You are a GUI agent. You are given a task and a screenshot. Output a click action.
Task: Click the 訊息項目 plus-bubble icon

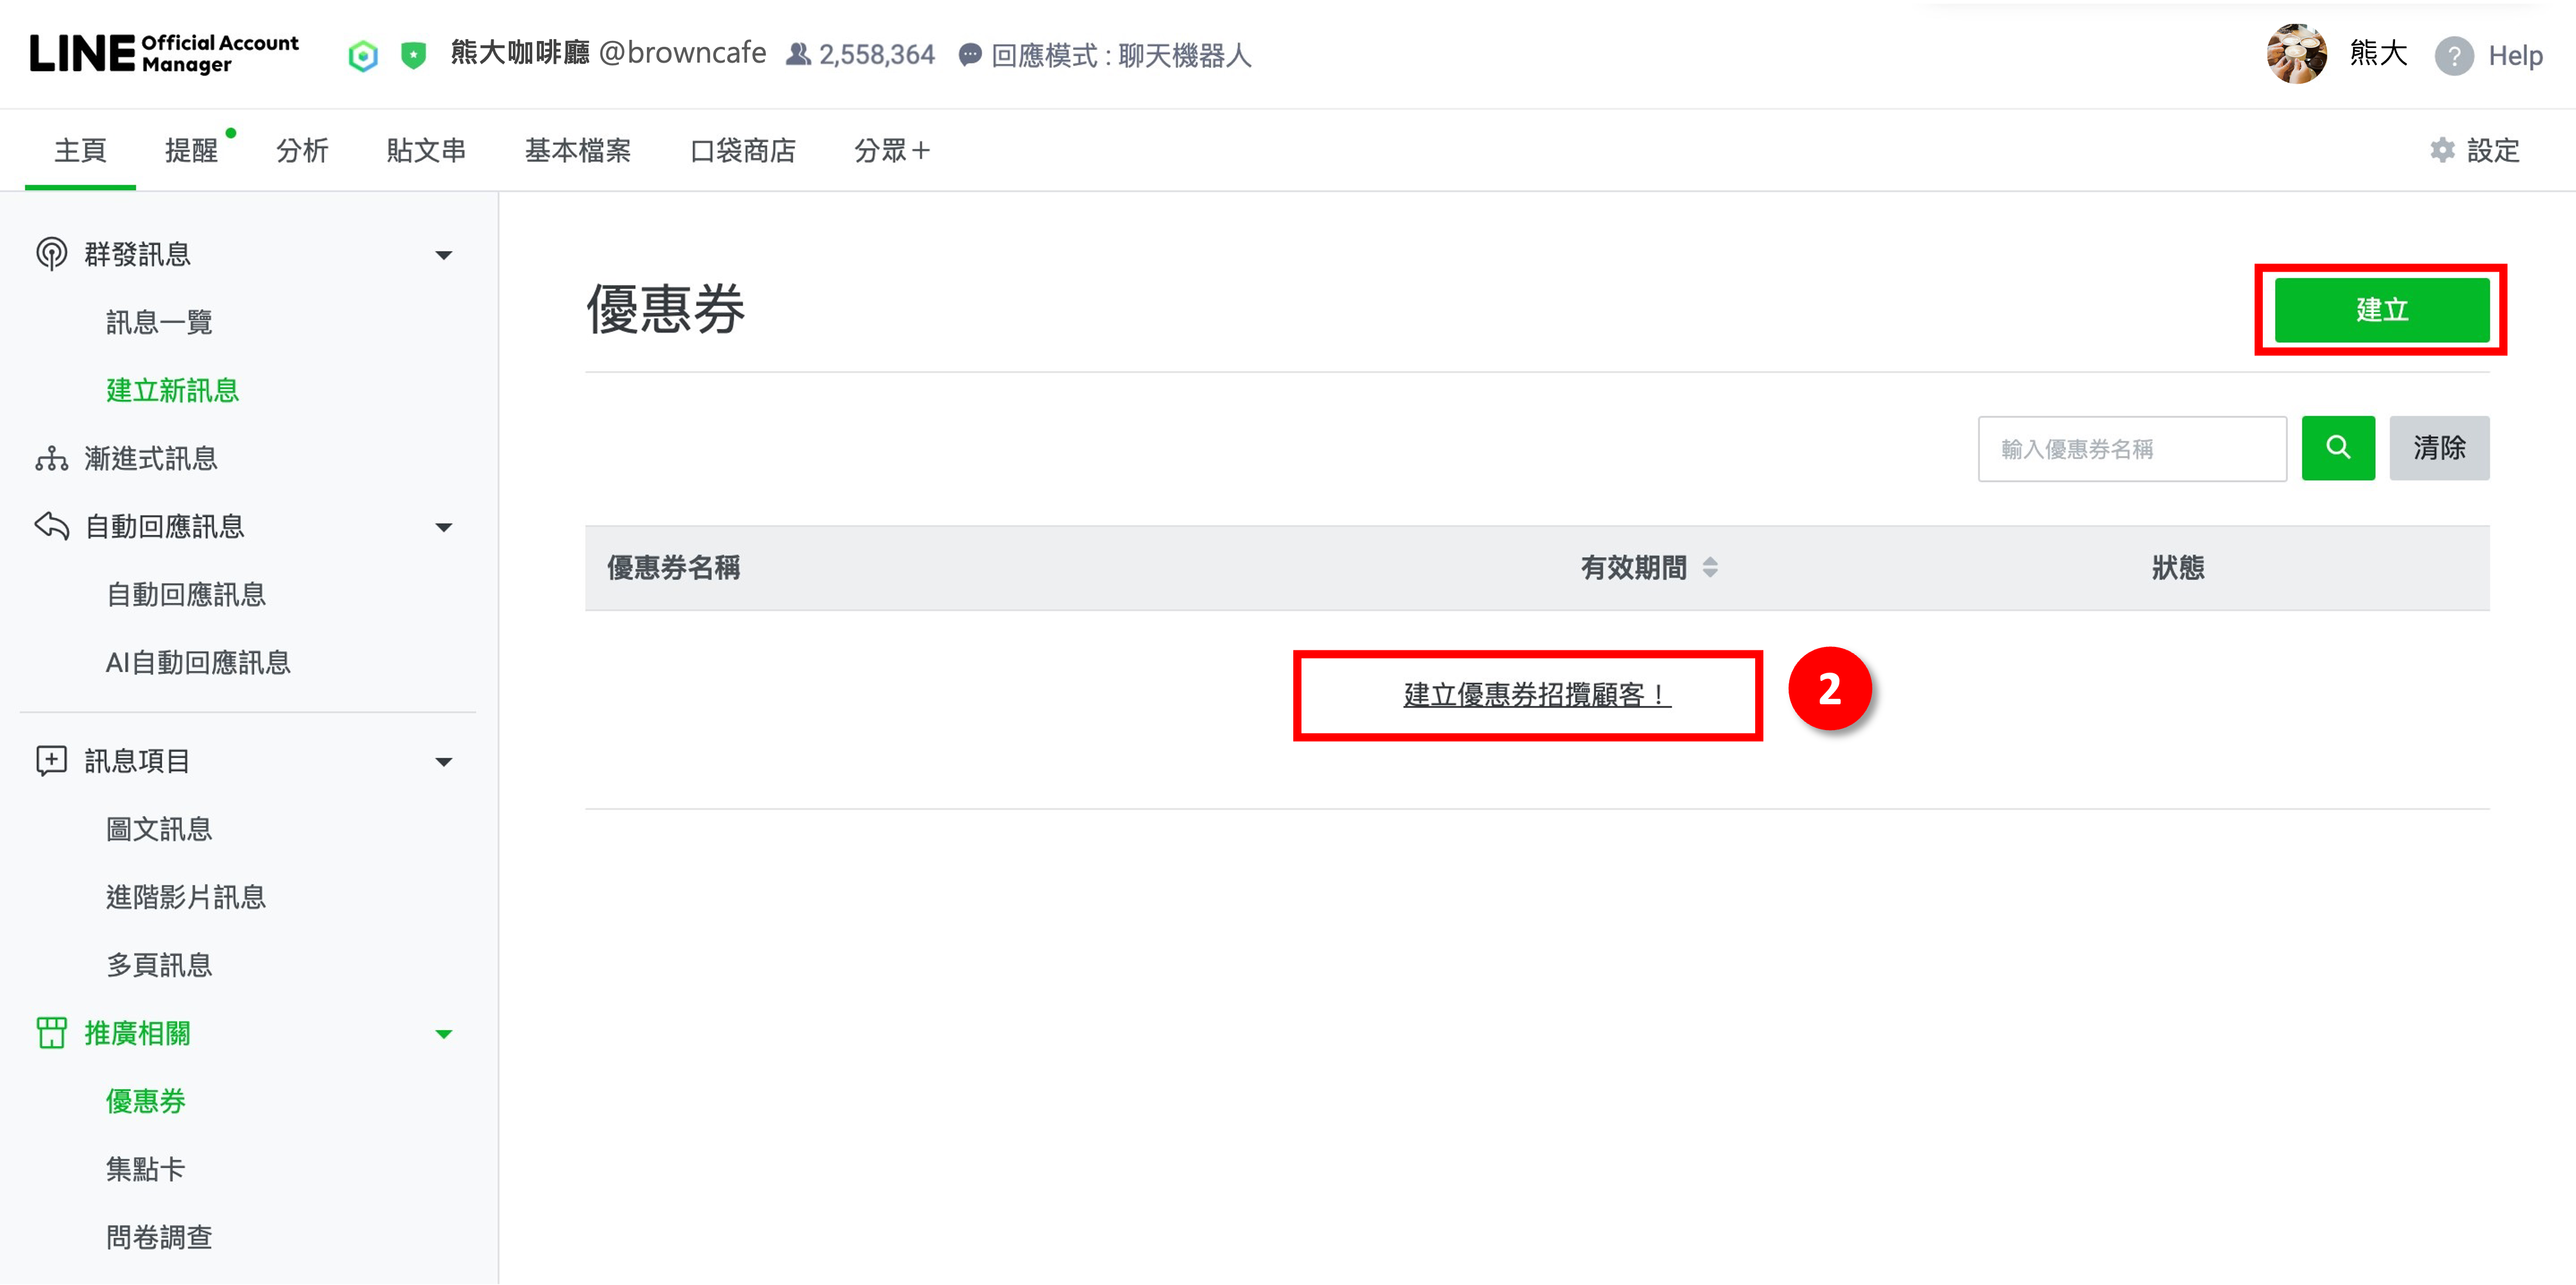click(51, 761)
